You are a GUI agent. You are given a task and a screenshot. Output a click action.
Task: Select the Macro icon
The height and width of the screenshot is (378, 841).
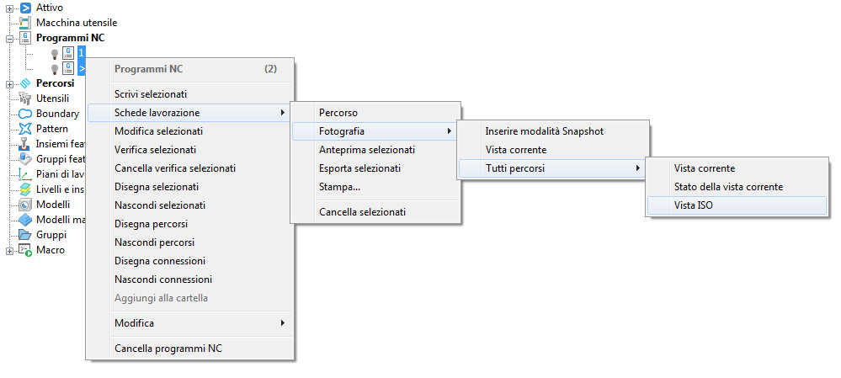pyautogui.click(x=25, y=250)
